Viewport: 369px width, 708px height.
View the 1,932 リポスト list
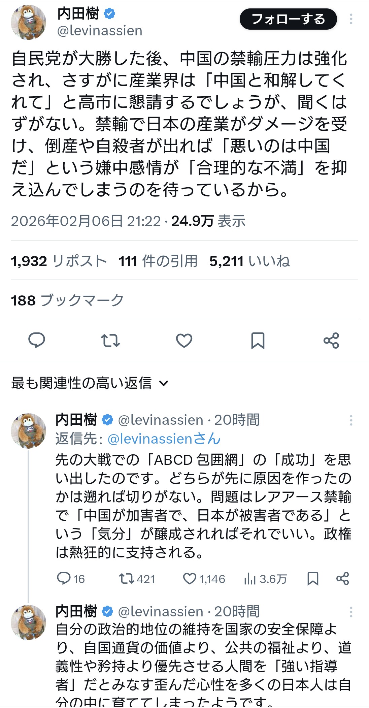(x=59, y=261)
